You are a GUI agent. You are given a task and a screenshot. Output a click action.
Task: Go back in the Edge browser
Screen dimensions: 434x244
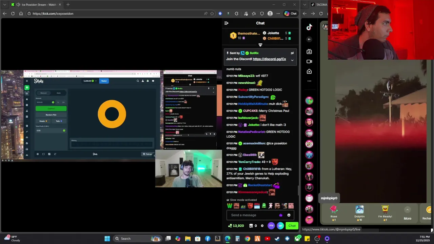coord(4,14)
